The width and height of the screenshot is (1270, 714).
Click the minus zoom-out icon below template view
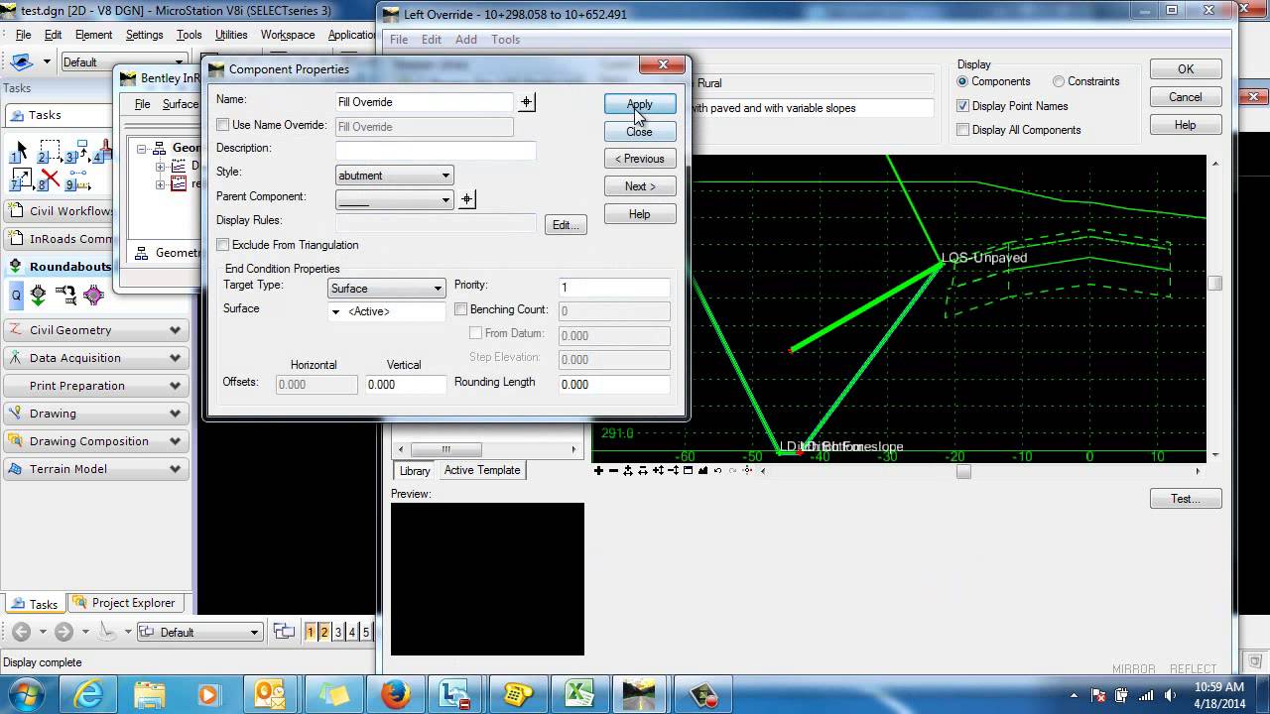(613, 471)
